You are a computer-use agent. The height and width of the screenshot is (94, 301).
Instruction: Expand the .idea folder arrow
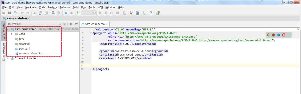pos(12,34)
